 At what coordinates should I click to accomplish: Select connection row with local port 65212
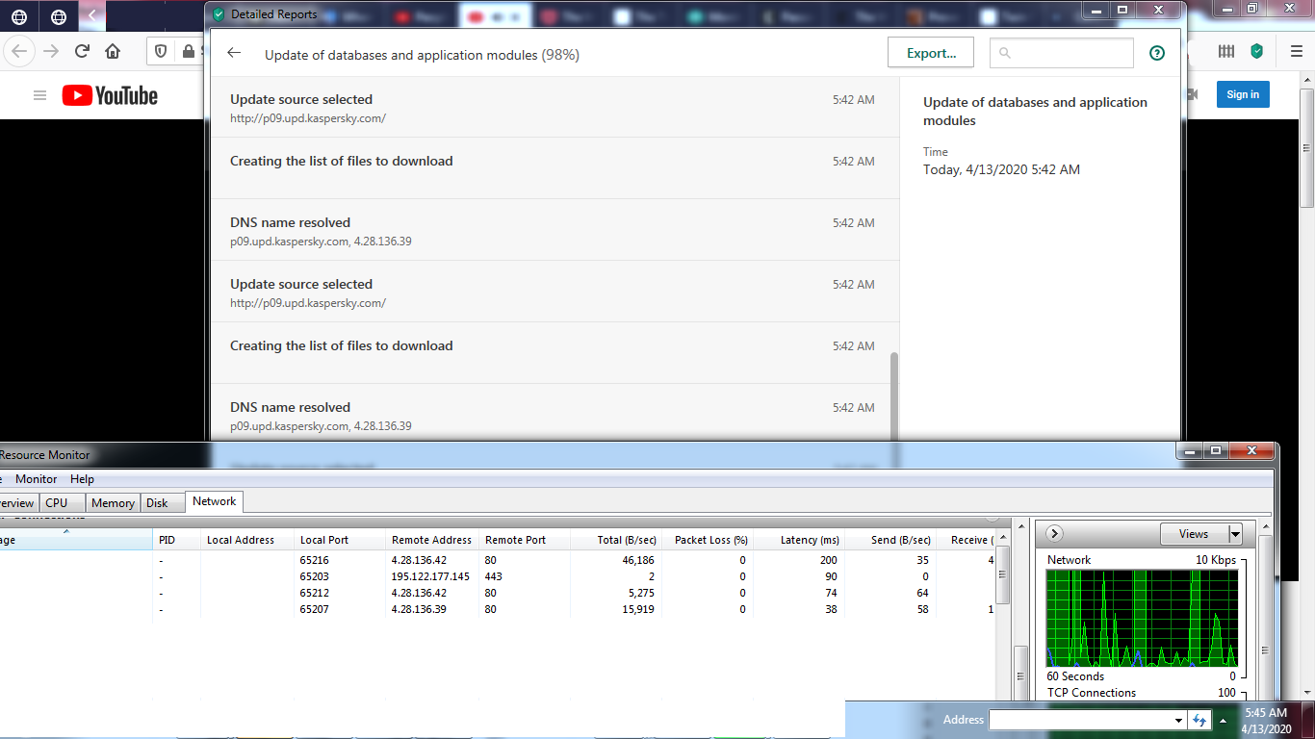click(x=498, y=593)
